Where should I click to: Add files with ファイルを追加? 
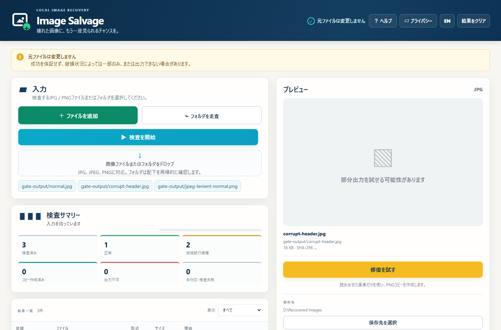point(78,115)
